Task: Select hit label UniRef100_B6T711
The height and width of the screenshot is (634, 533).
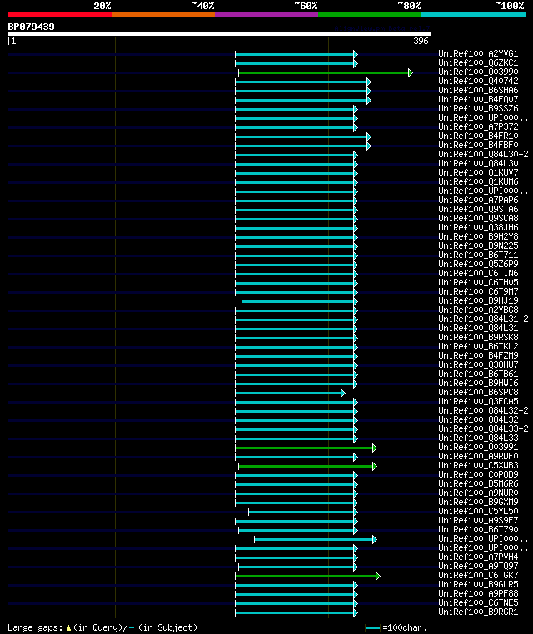Action: point(478,255)
